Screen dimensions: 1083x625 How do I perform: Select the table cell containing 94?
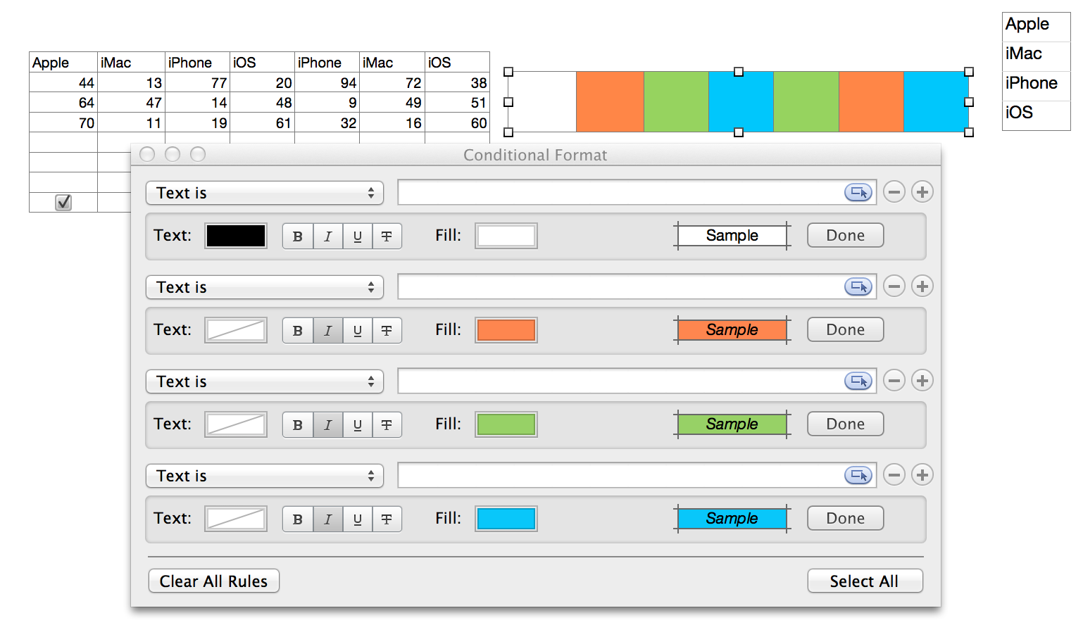pyautogui.click(x=327, y=82)
